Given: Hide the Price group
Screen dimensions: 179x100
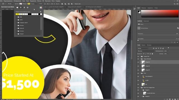Looking at the screenshot, I should 138,73.
